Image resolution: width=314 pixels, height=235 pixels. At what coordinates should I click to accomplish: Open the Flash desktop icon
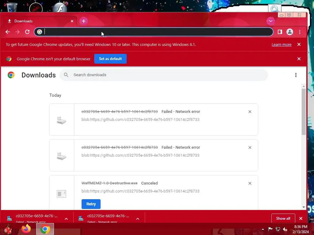[60, 8]
